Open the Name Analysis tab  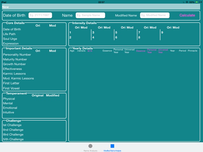[90, 148]
